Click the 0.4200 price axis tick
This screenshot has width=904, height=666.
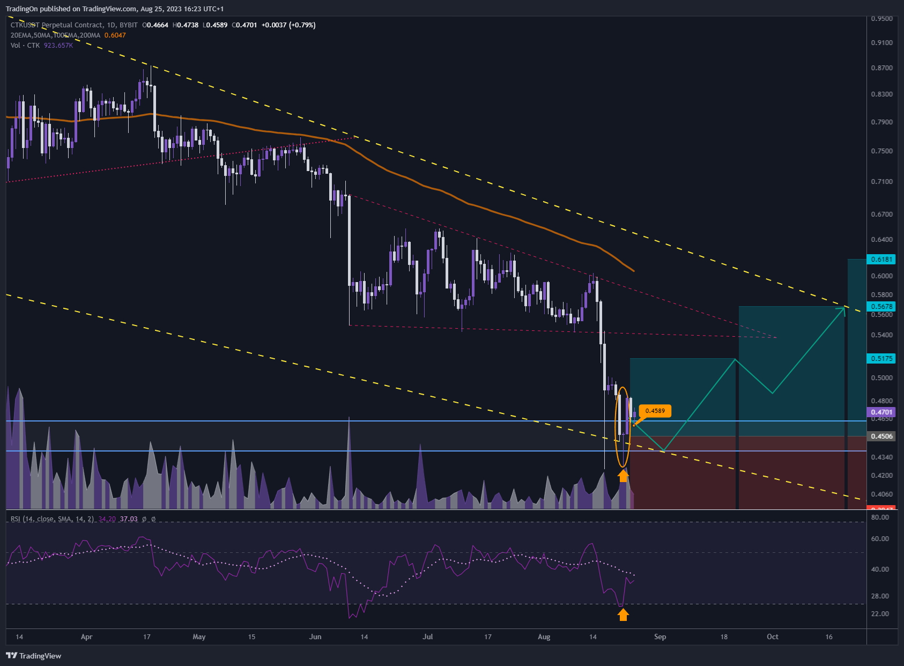click(x=882, y=476)
